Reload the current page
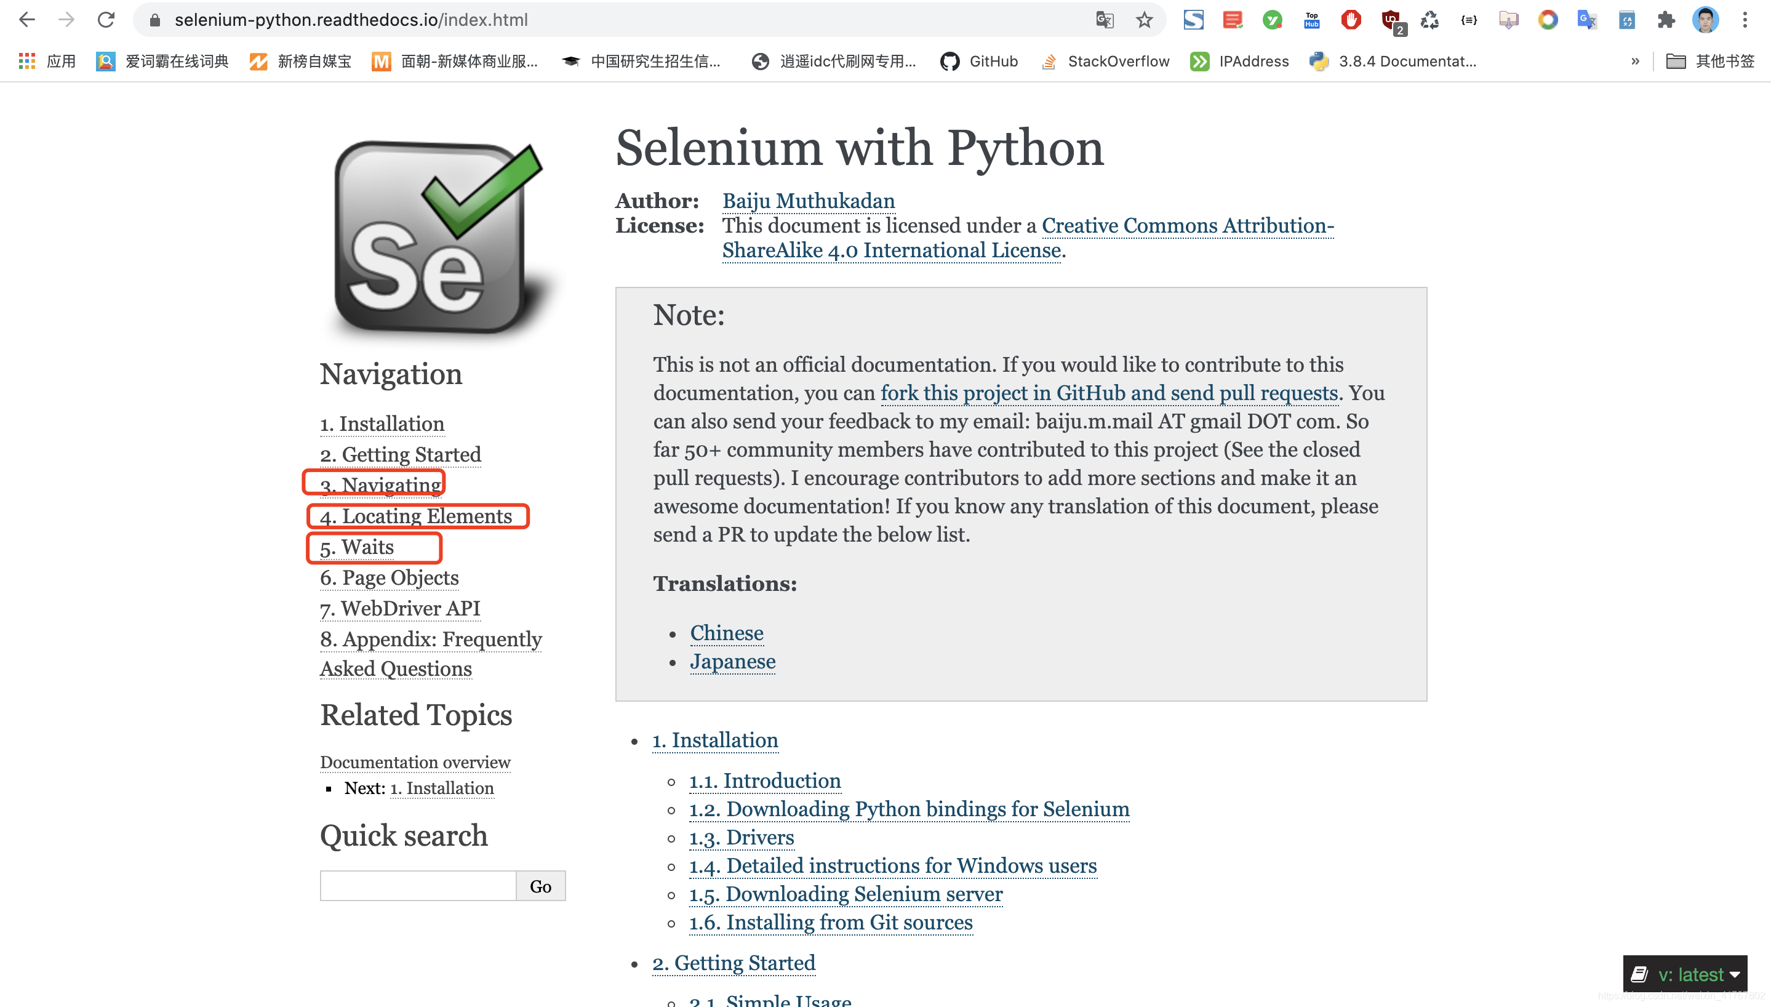1771x1007 pixels. 106,19
